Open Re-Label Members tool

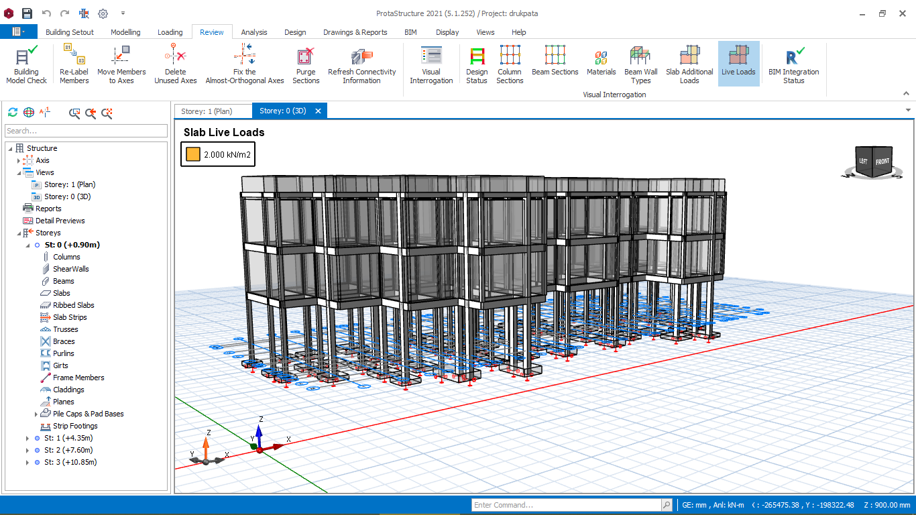coord(74,64)
